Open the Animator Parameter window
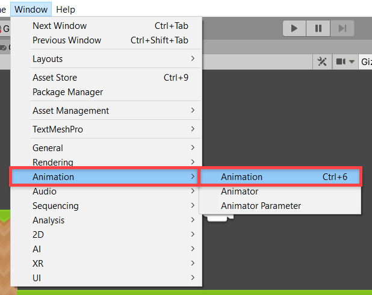 coord(281,206)
